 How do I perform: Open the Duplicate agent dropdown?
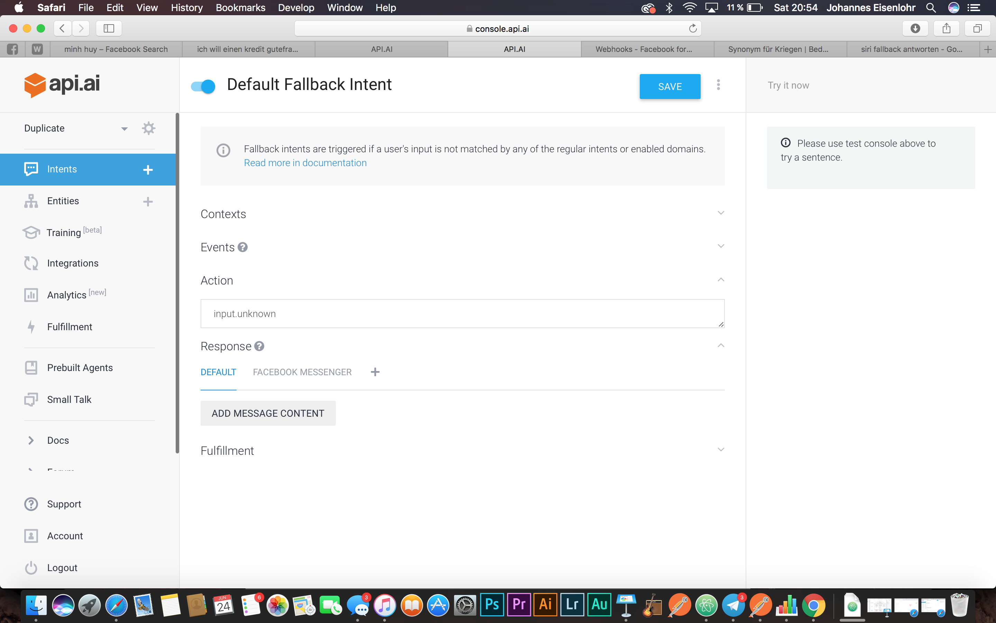click(x=124, y=128)
